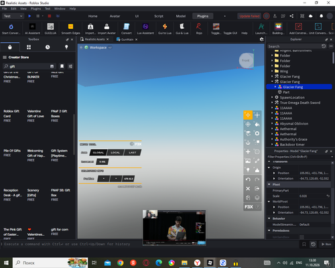
Task: Select the F3X Move tool
Action: point(248,115)
